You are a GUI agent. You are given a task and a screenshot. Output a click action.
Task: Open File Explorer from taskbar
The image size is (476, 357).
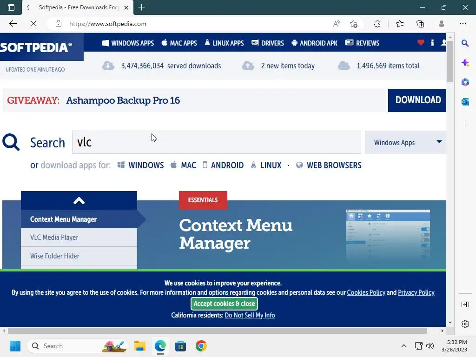pyautogui.click(x=139, y=346)
